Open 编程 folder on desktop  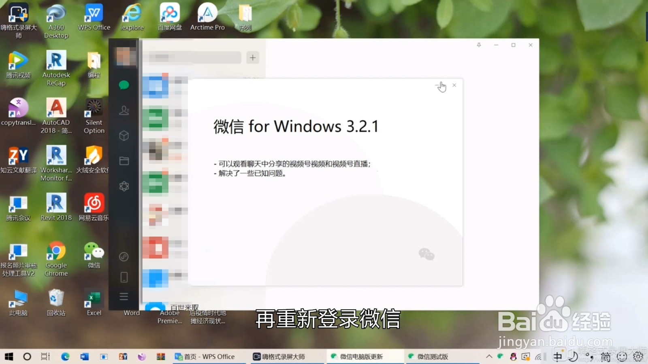[94, 65]
